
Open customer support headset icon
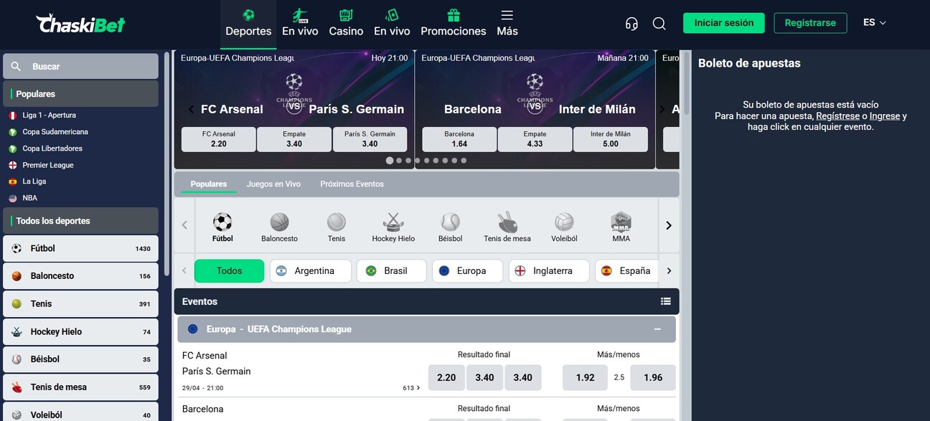tap(631, 23)
